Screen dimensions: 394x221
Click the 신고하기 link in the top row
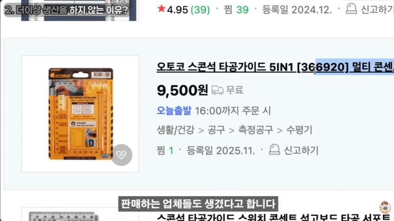tap(377, 10)
